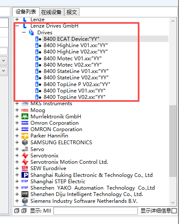Expand the SAMSUNG ELECTRONICS node
The width and height of the screenshot is (179, 224).
(x=17, y=143)
